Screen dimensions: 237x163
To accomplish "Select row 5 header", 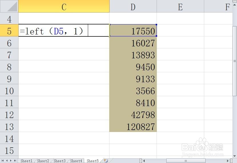I will [9, 30].
